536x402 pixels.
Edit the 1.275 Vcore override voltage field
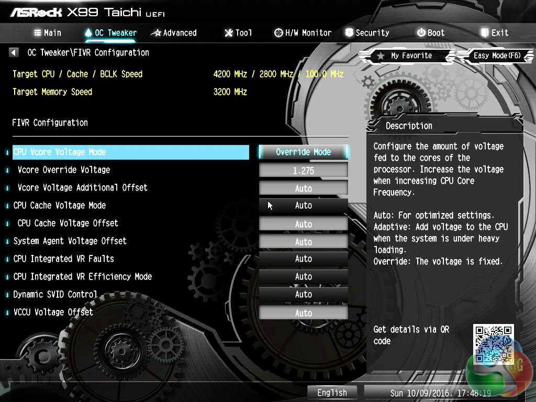(303, 170)
